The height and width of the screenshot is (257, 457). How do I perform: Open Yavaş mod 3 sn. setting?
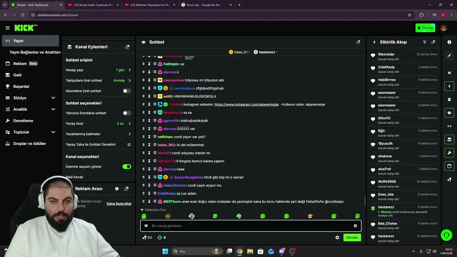98,124
